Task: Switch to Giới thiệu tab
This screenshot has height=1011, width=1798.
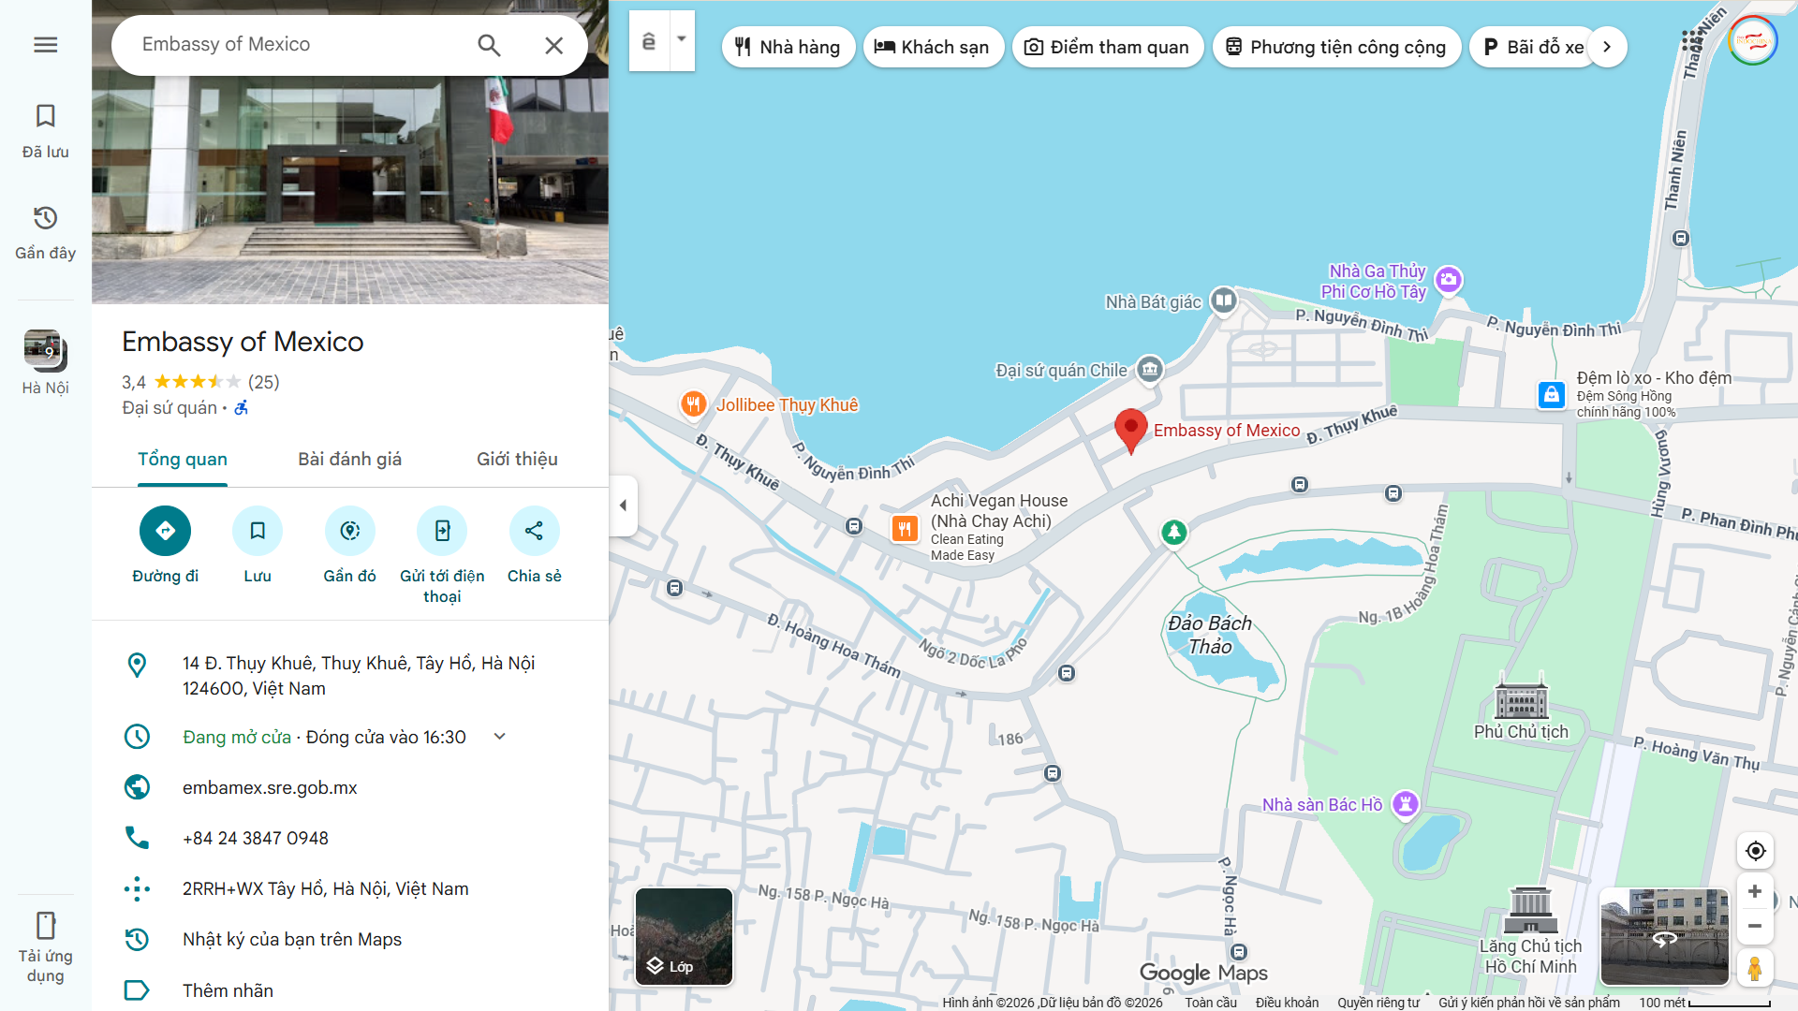Action: point(517,459)
